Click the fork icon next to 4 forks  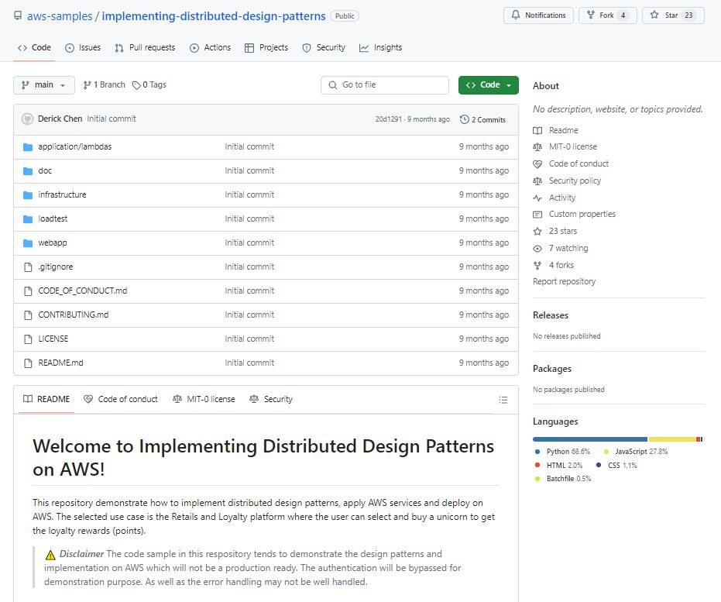click(x=537, y=265)
